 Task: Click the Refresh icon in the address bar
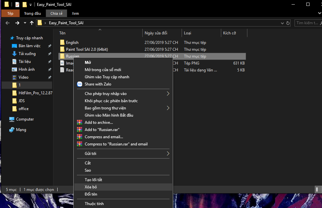[288, 23]
